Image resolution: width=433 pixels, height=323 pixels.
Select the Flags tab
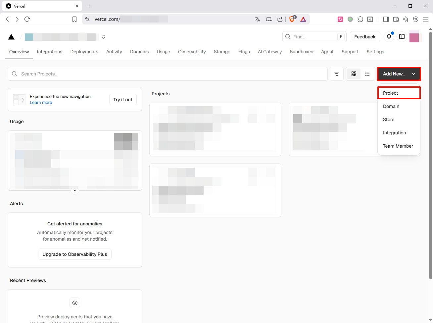pos(244,52)
